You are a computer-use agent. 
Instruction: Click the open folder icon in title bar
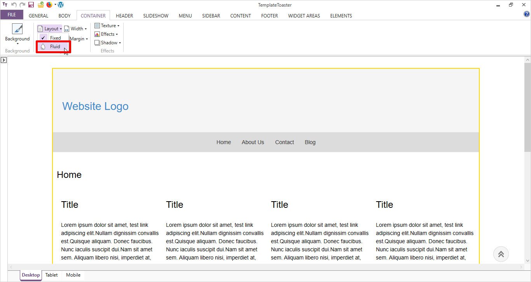tap(40, 5)
